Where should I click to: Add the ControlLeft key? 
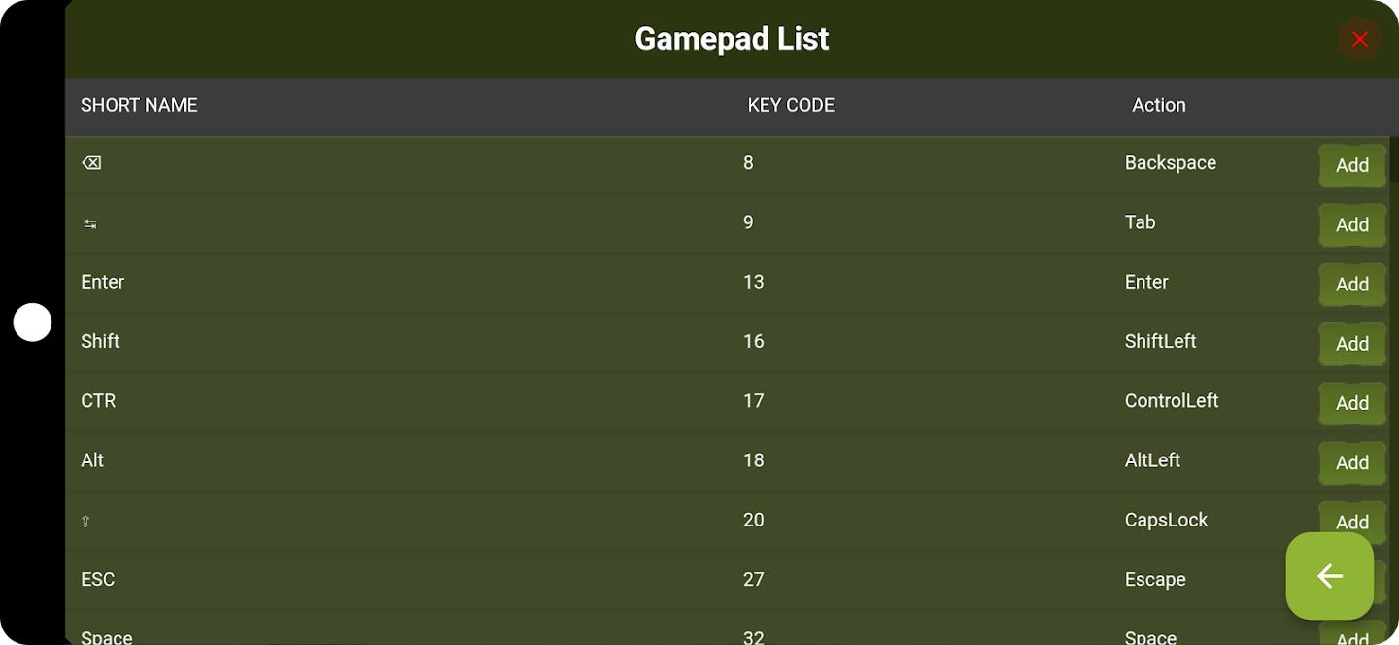(1351, 403)
